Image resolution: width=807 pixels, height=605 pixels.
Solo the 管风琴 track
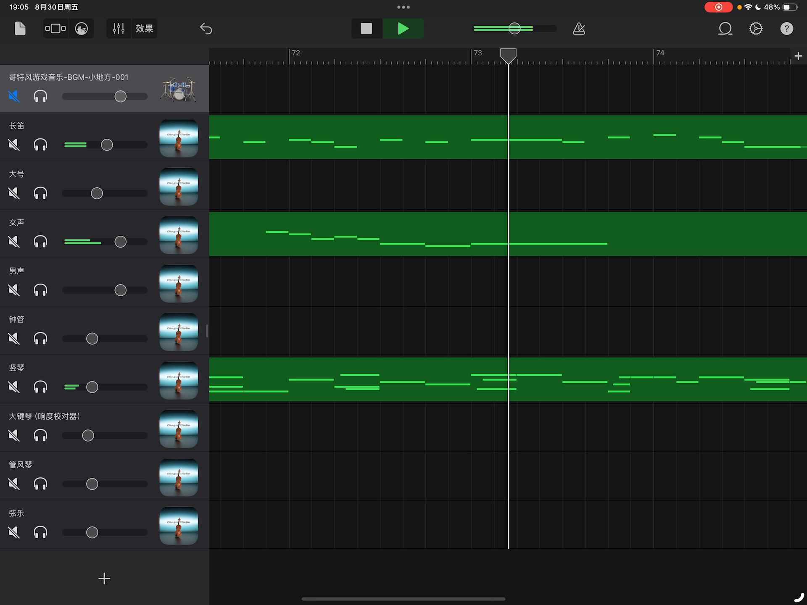(x=40, y=484)
